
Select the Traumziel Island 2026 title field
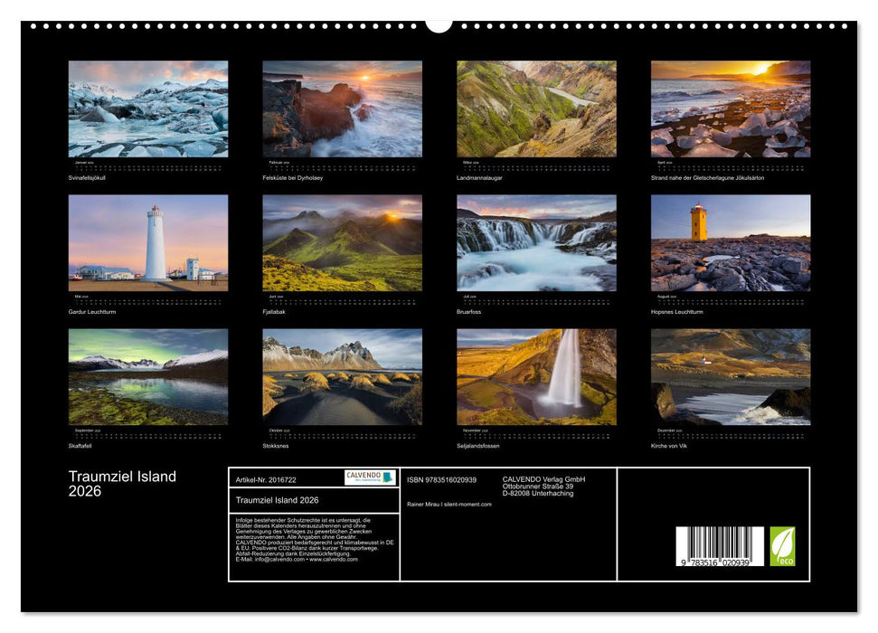(x=279, y=499)
